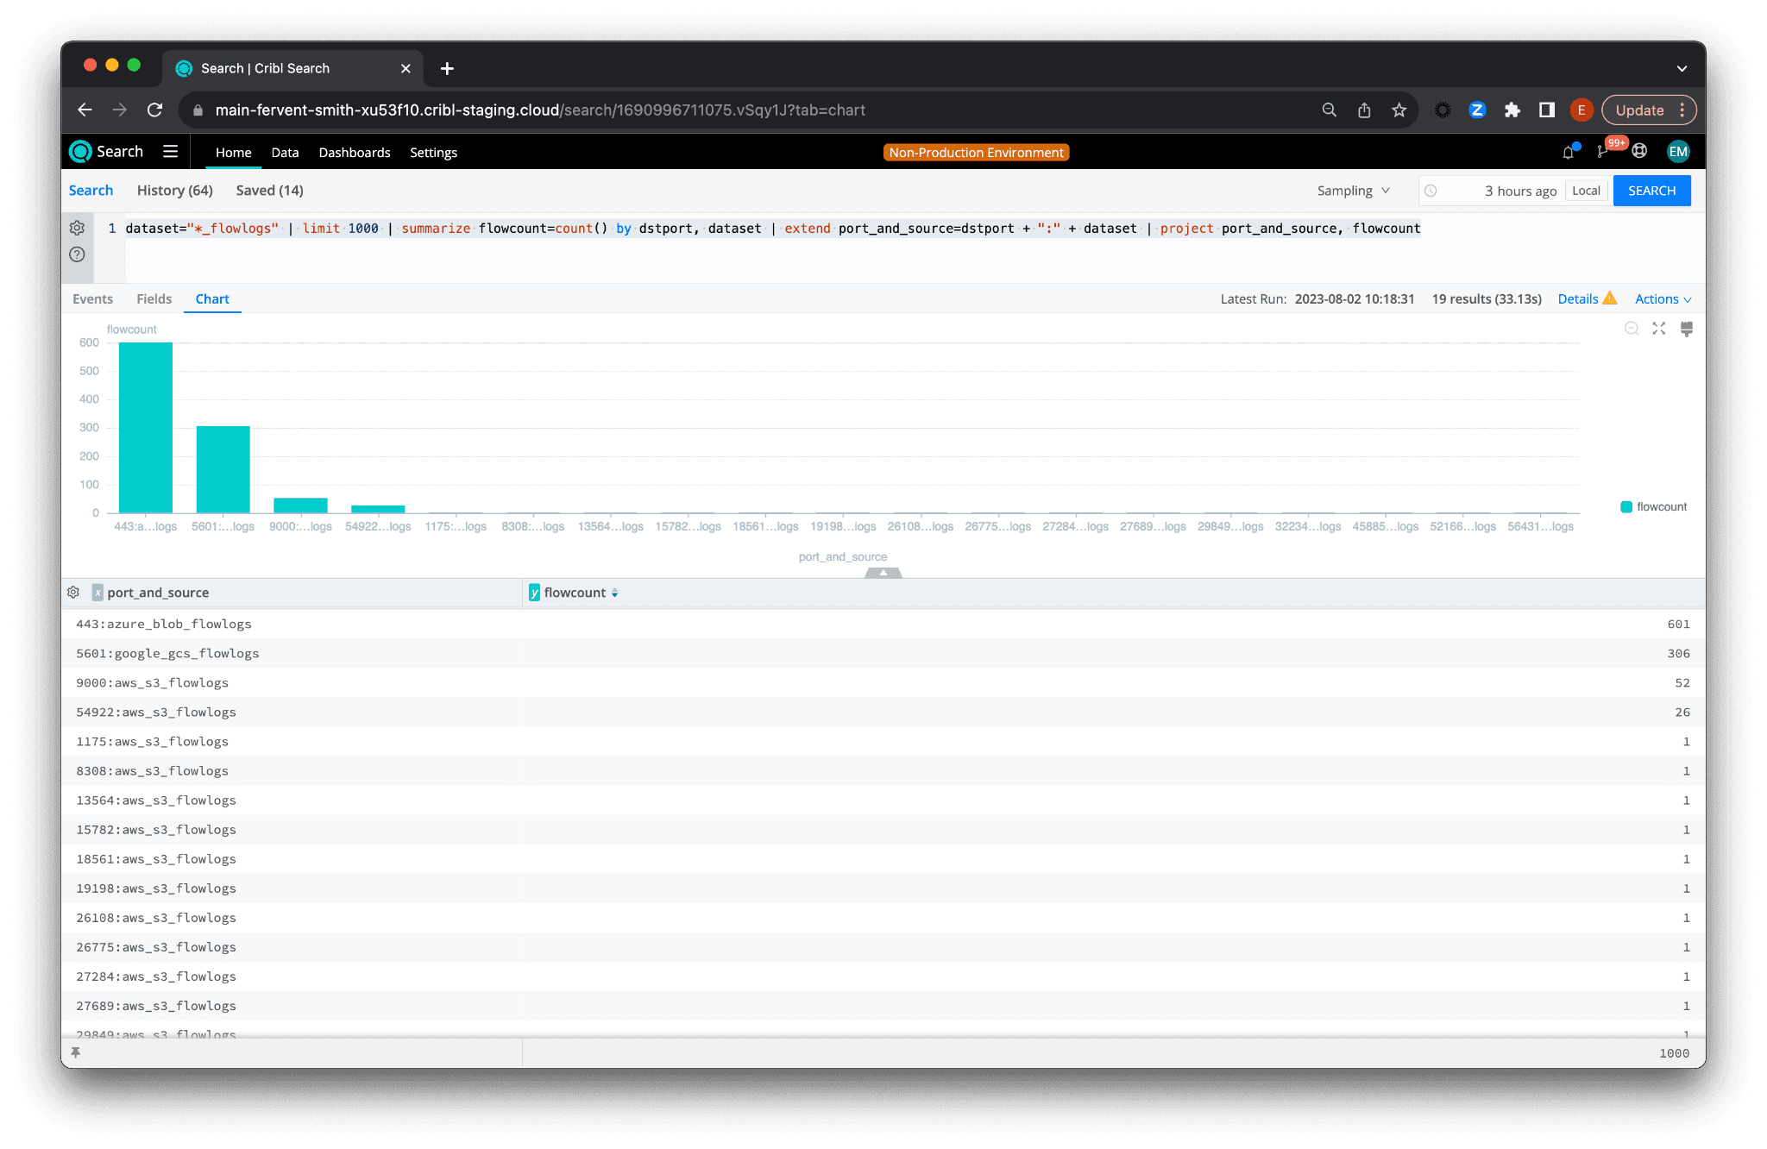This screenshot has height=1149, width=1767.
Task: Switch to the Fields tab
Action: click(154, 299)
